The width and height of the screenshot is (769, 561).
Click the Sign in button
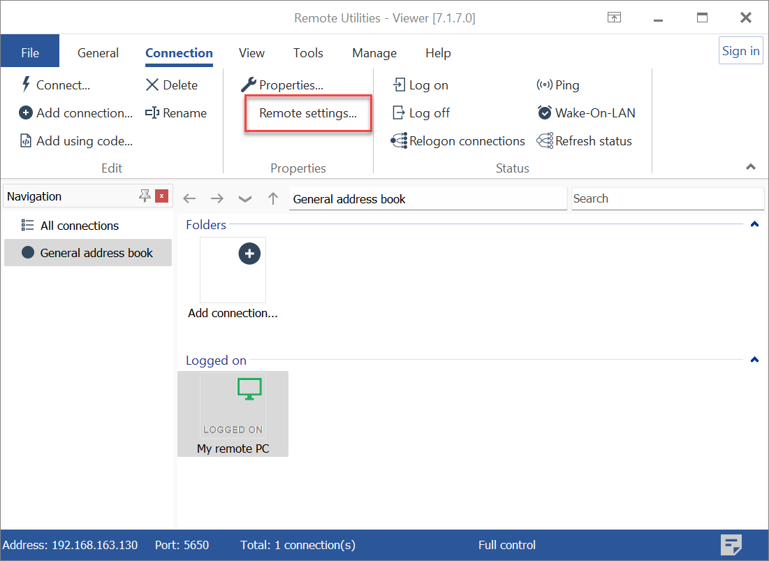tap(740, 51)
